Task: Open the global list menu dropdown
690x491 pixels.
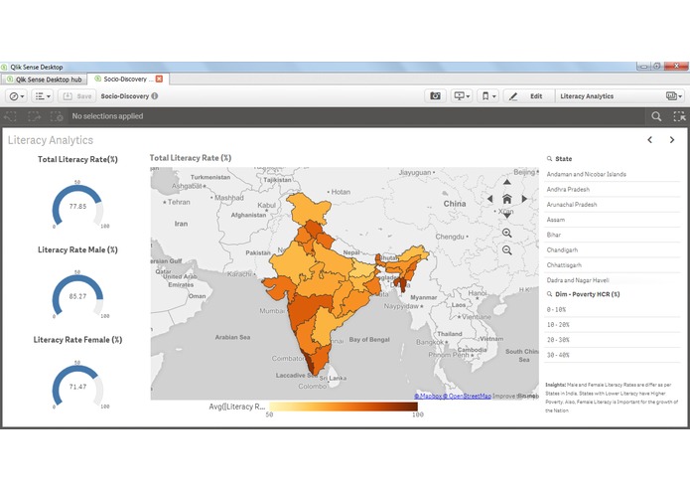Action: coord(43,96)
